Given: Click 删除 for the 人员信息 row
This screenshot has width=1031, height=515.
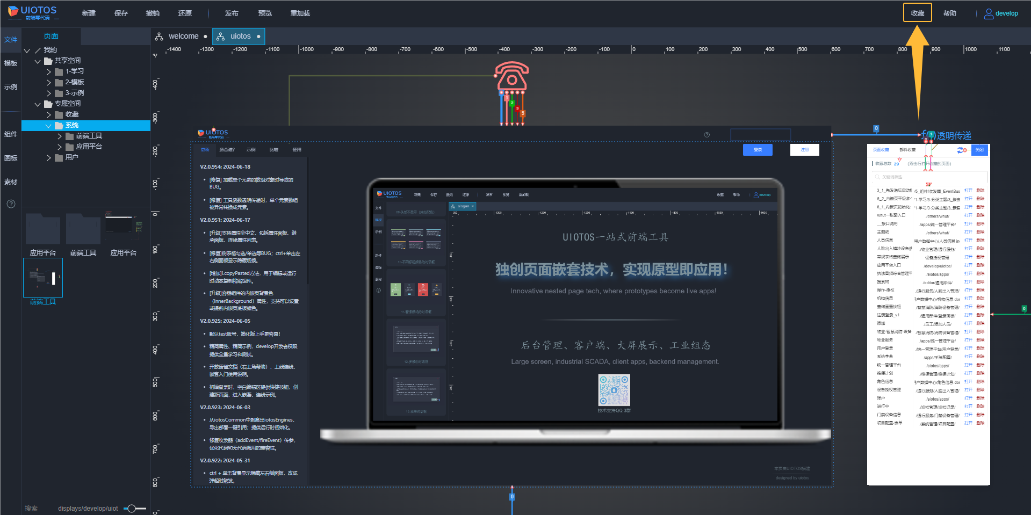Looking at the screenshot, I should pyautogui.click(x=980, y=241).
